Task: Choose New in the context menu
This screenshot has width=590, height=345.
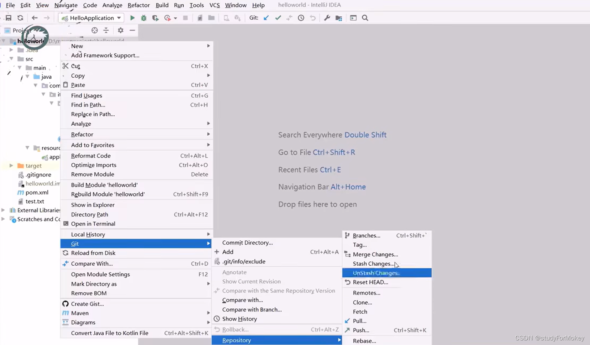Action: coord(137,46)
